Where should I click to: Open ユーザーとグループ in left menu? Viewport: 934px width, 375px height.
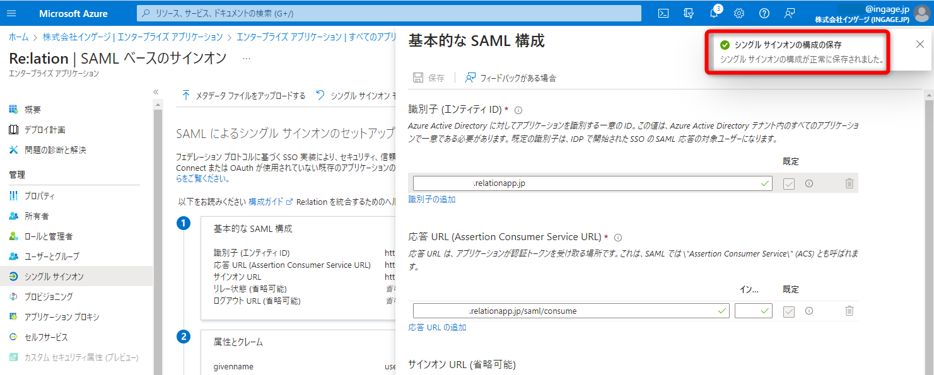(76, 257)
